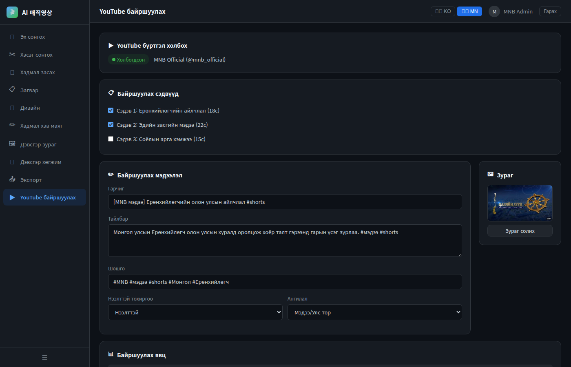The width and height of the screenshot is (571, 367).
Task: Click the Дэвсгэр зураг picture icon
Action: click(12, 144)
